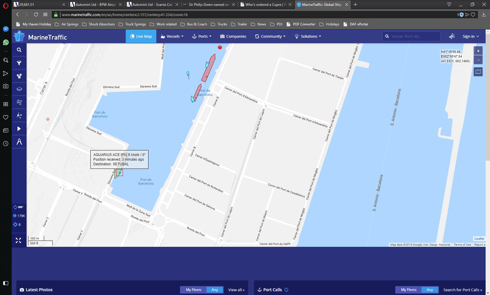
Task: Open the Companies menu item
Action: coord(233,37)
